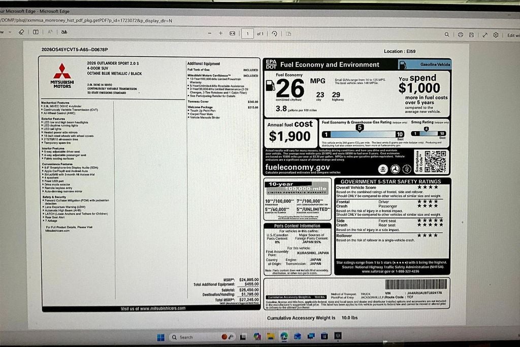Zoom out with the minus button
The height and width of the screenshot is (347, 520).
coord(210,33)
